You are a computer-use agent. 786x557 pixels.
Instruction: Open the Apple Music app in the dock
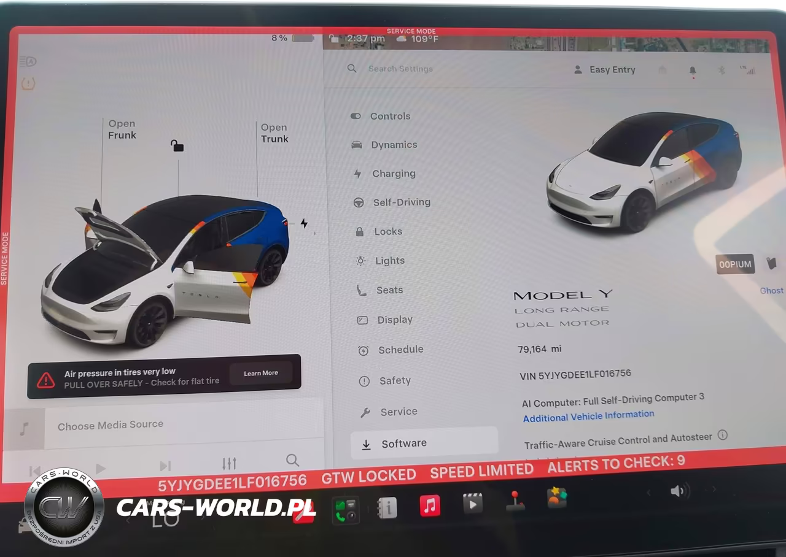point(430,506)
